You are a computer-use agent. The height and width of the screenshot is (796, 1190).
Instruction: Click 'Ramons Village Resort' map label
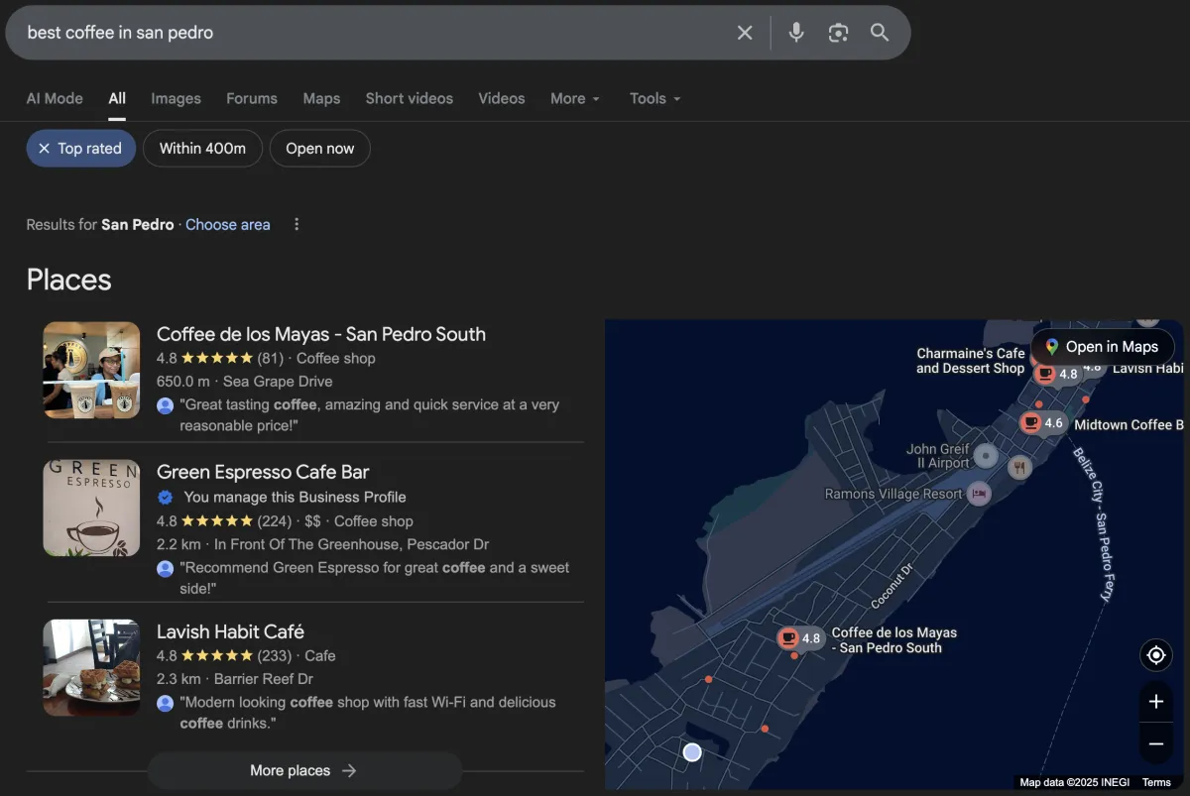click(x=893, y=494)
